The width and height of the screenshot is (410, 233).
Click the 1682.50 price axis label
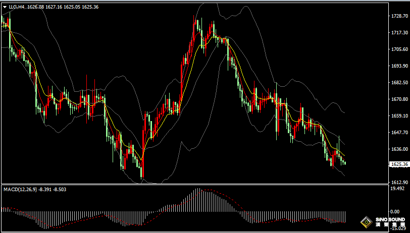[x=399, y=83]
